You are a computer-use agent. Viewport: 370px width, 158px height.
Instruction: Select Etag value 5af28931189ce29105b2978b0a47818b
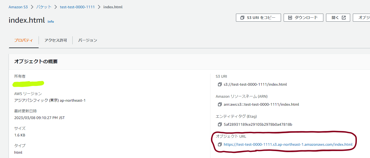(x=258, y=124)
